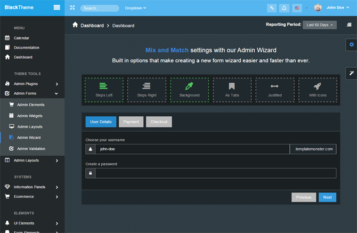Toggle the Background wizard option

[x=190, y=90]
